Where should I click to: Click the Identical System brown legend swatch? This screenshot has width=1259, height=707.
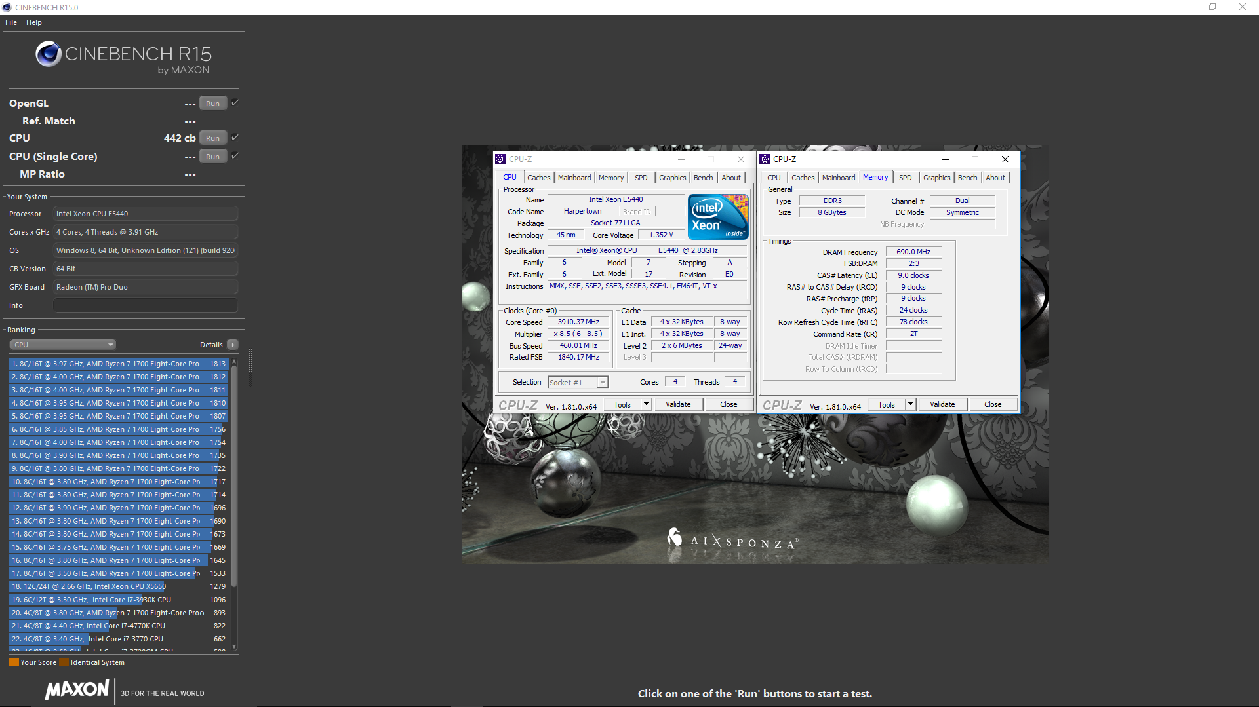pos(64,662)
